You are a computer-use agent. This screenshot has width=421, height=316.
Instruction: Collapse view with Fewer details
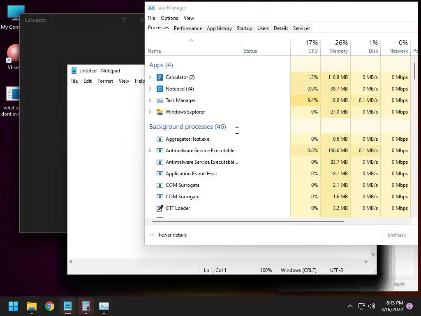(168, 235)
